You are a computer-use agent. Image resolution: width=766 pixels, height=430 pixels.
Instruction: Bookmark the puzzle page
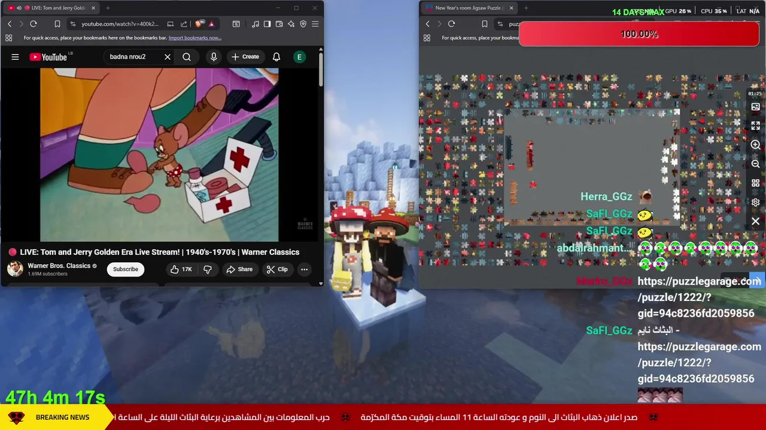click(485, 24)
